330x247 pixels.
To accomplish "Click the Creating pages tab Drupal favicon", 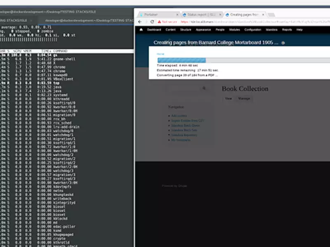I will (227, 14).
